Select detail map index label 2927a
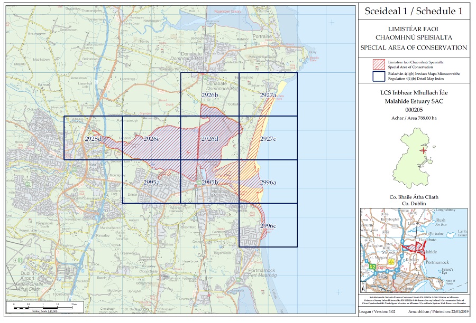This screenshot has width=476, height=323. 268,95
